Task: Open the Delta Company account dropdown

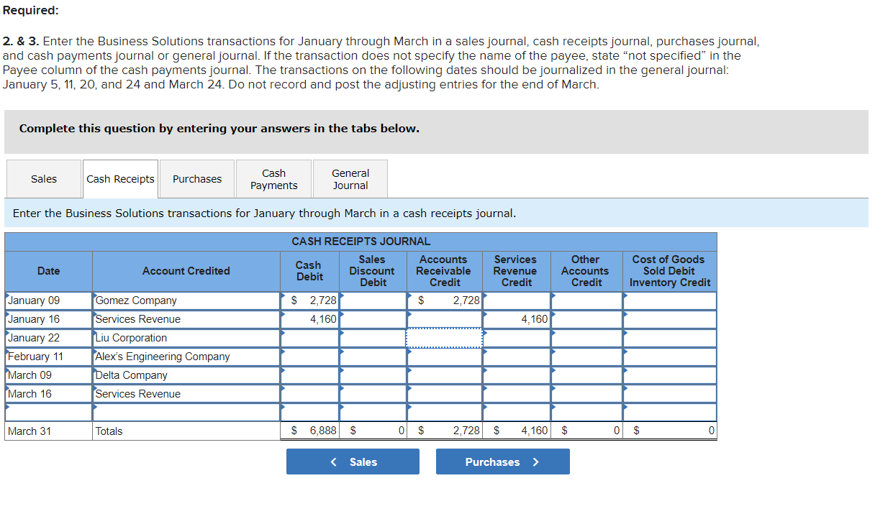Action: pyautogui.click(x=186, y=375)
